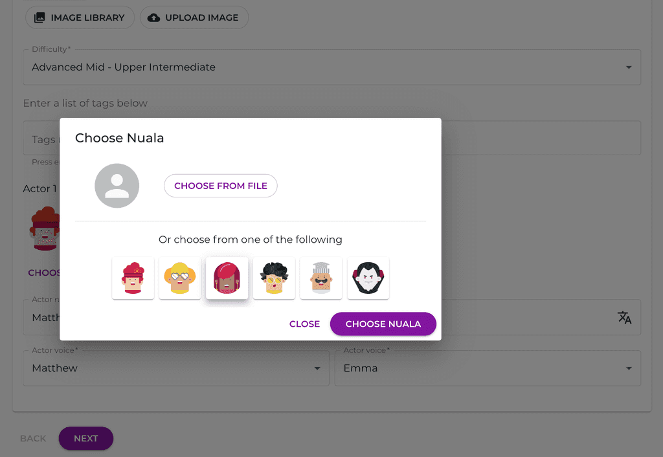Choose the red long-haired woman avatar

[227, 278]
